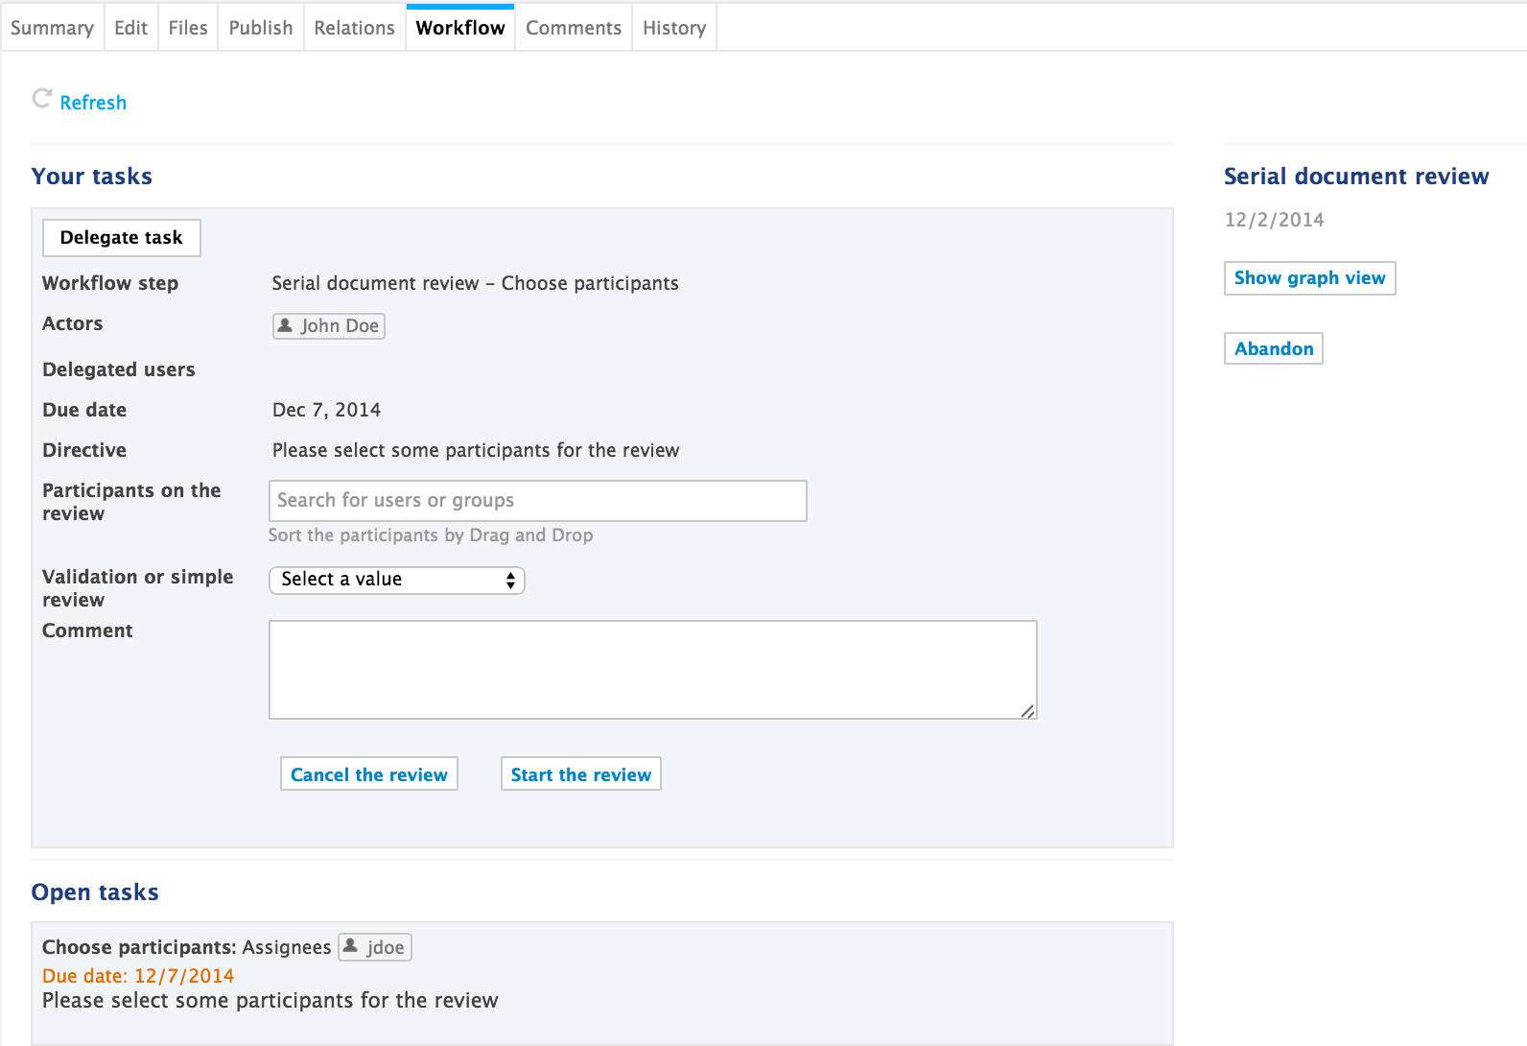
Task: Open the Summary tab
Action: point(52,28)
